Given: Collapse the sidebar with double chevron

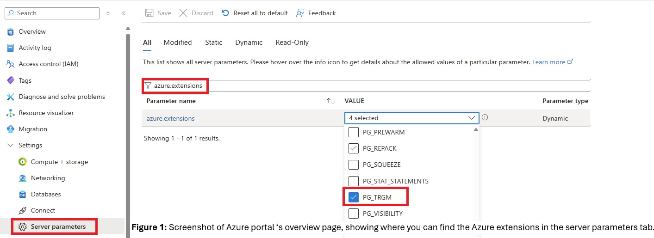Looking at the screenshot, I should click(x=123, y=13).
